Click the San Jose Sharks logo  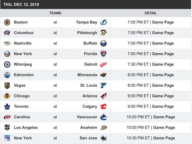(103, 138)
